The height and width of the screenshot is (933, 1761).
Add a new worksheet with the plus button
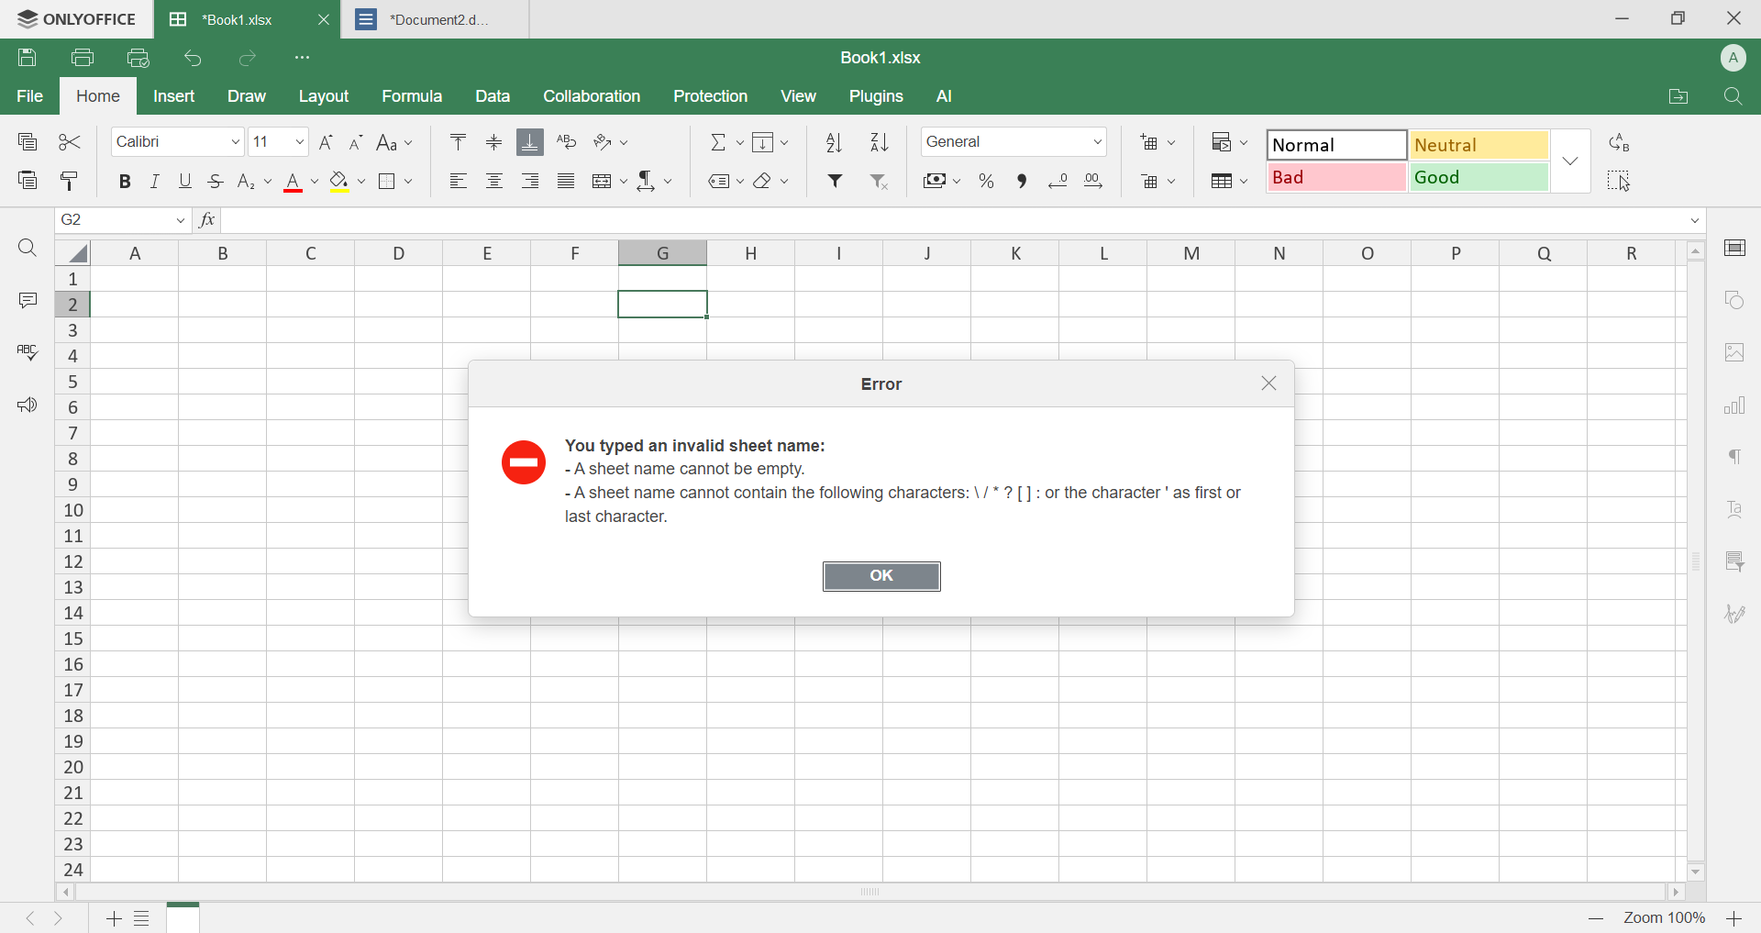point(113,918)
